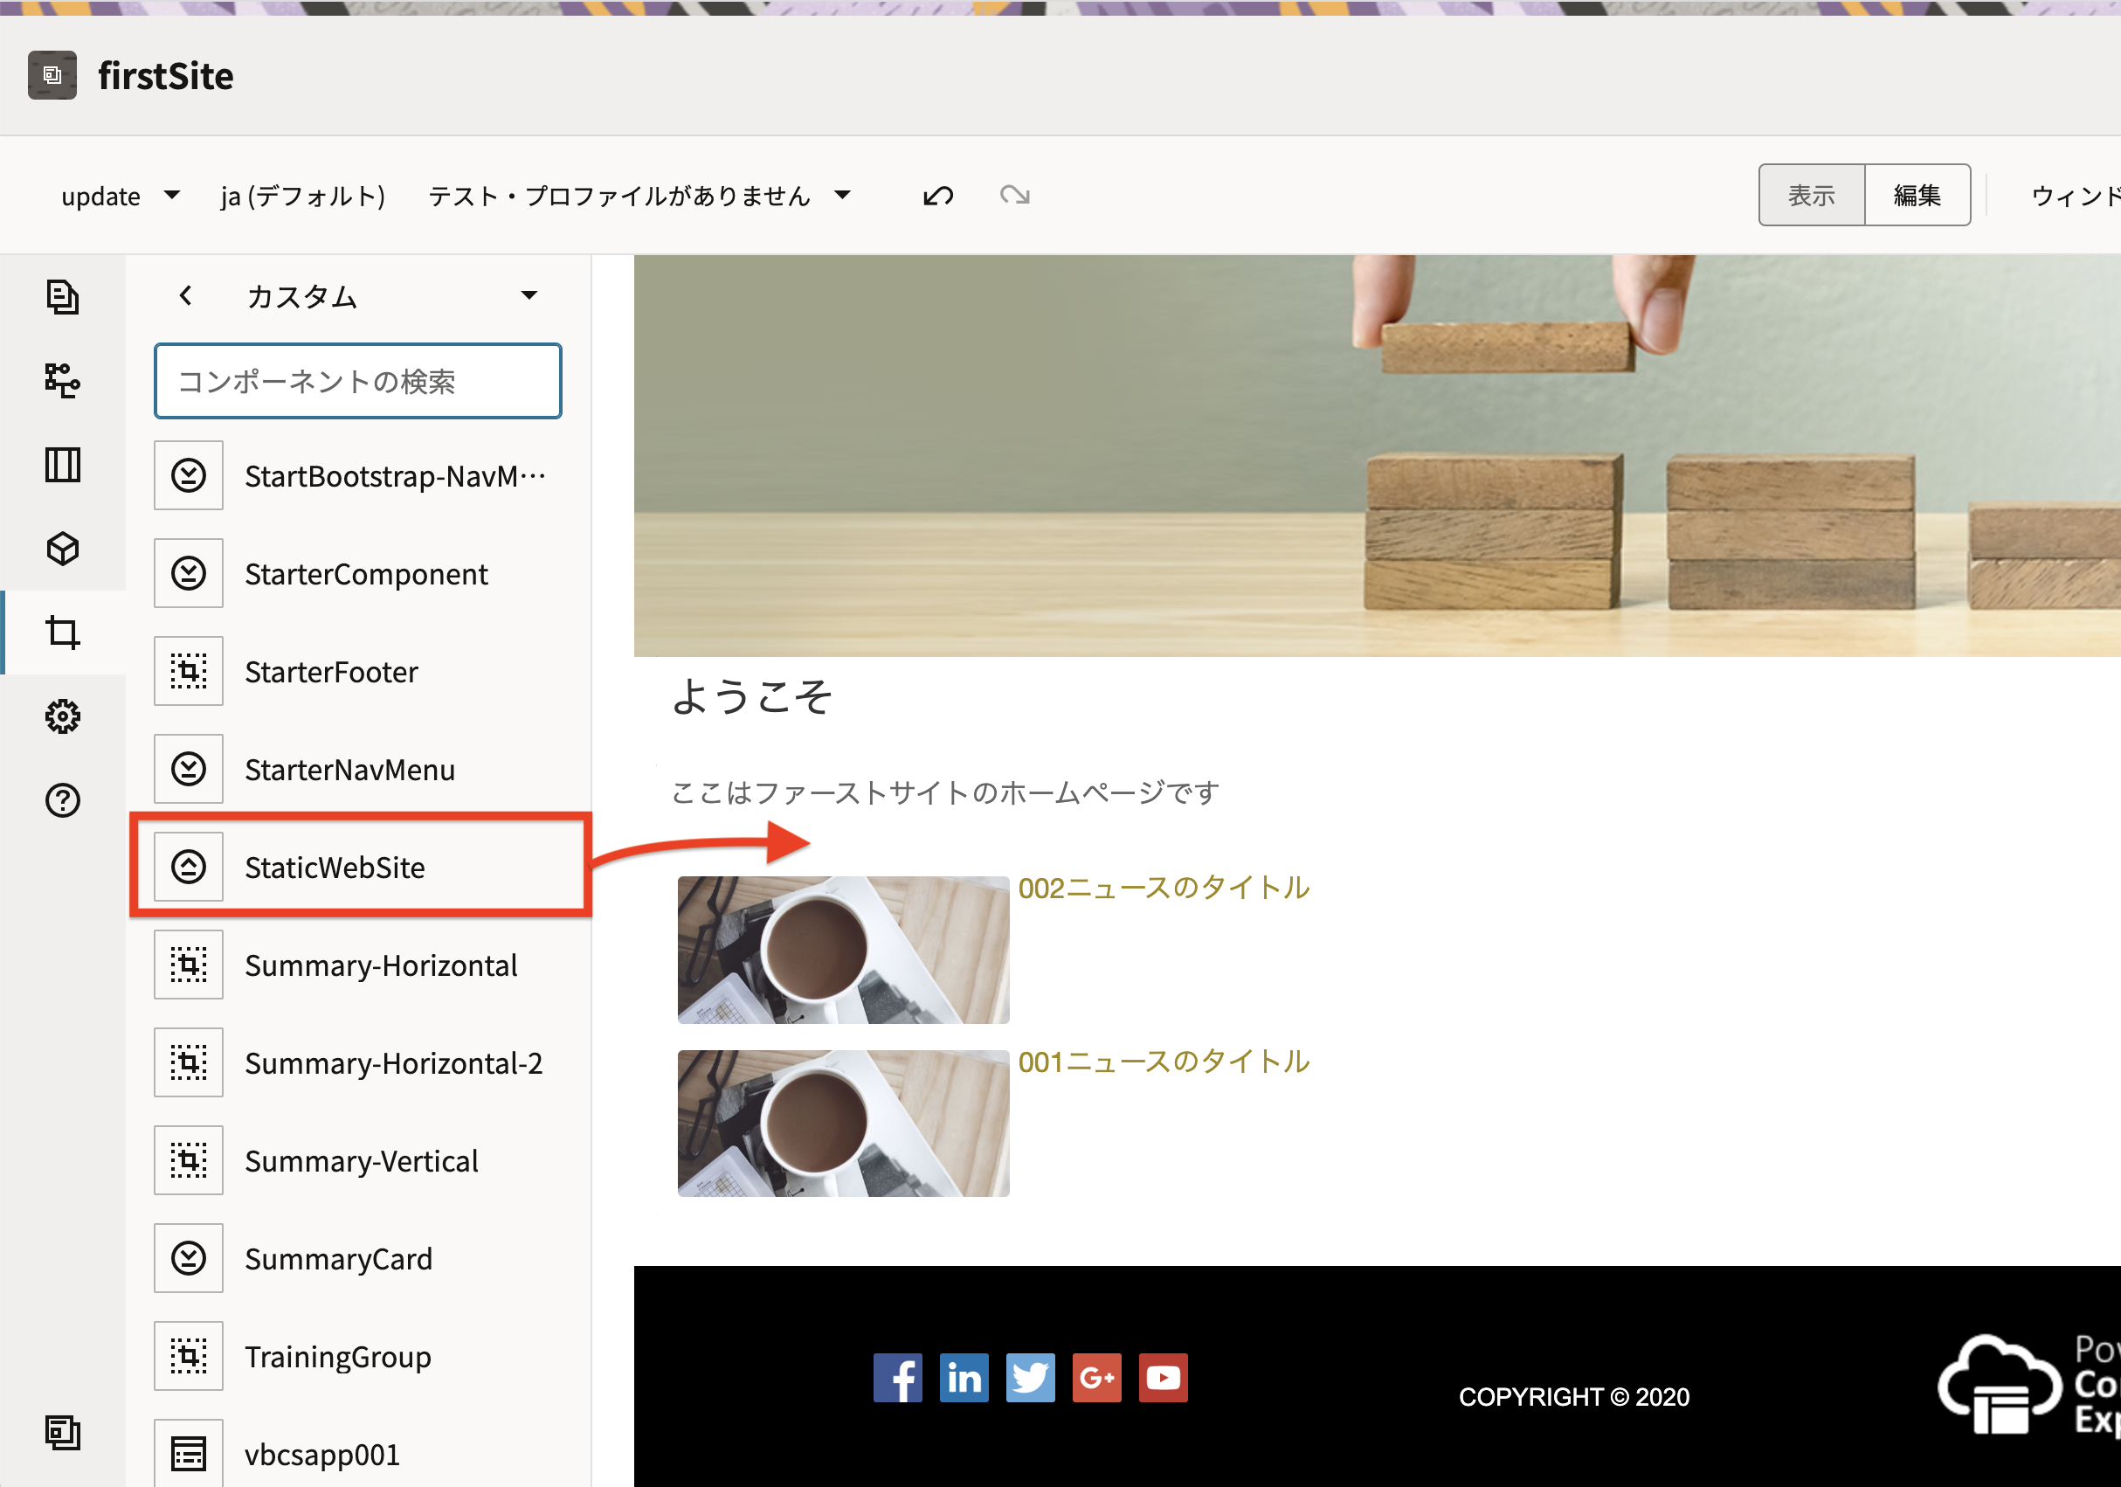Focus the component search field

pyautogui.click(x=357, y=382)
